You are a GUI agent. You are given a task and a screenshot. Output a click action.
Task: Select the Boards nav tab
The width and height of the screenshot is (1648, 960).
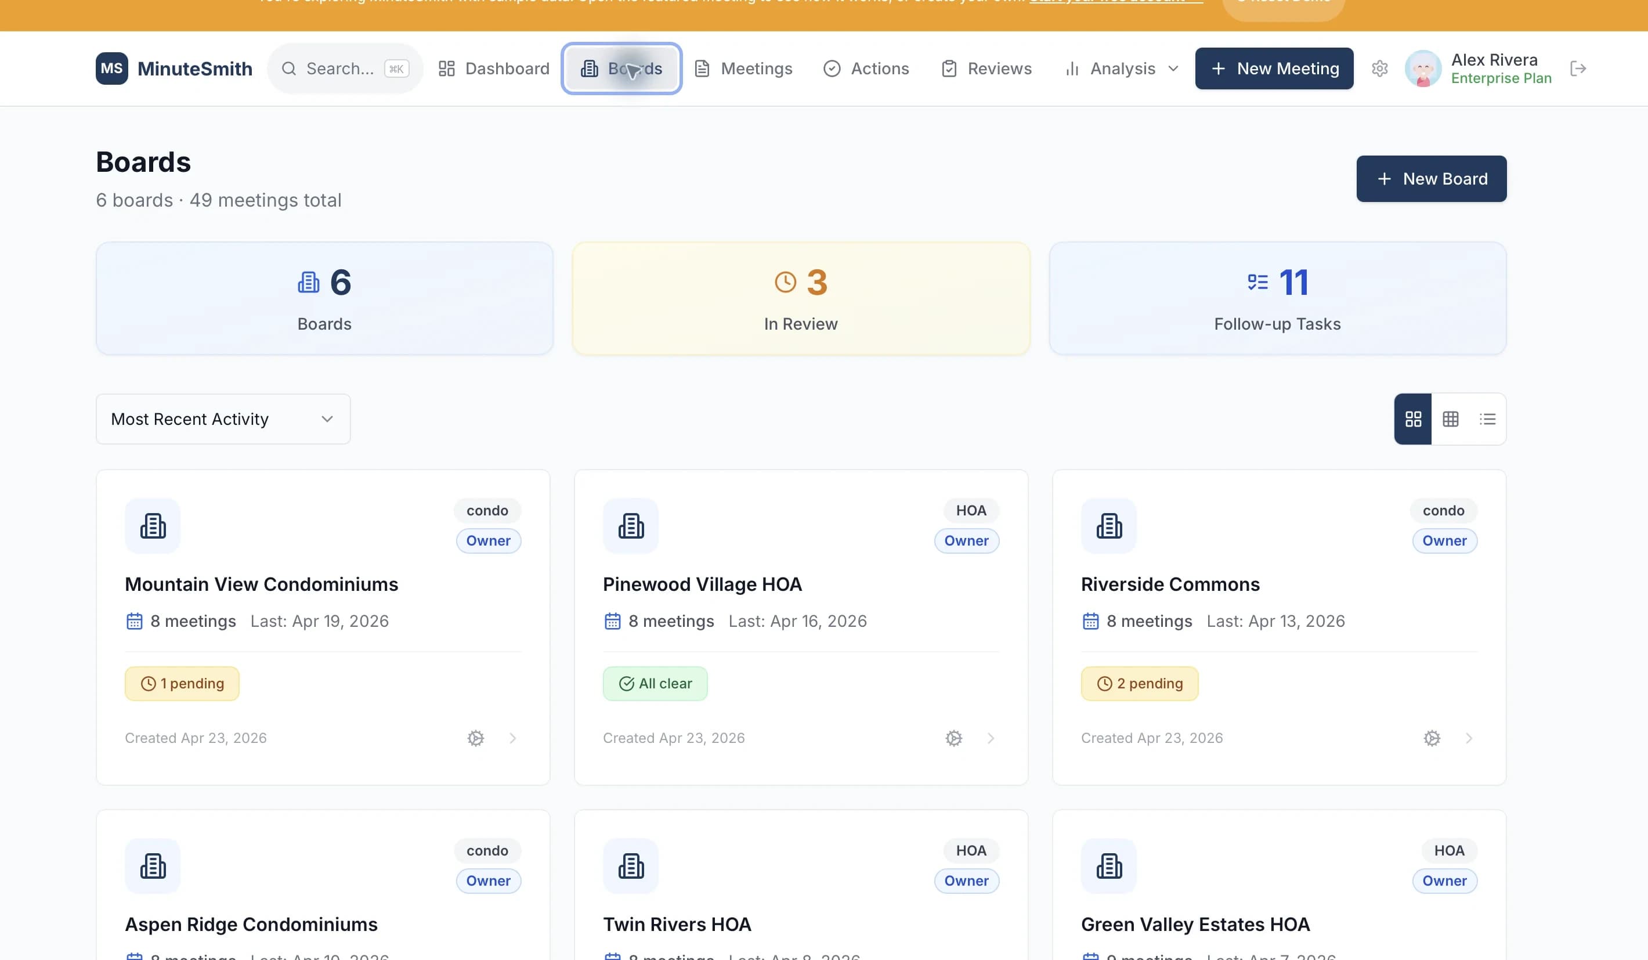[x=621, y=68]
